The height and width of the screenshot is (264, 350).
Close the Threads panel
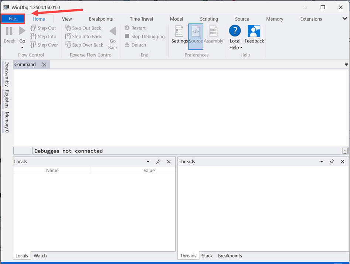point(342,162)
